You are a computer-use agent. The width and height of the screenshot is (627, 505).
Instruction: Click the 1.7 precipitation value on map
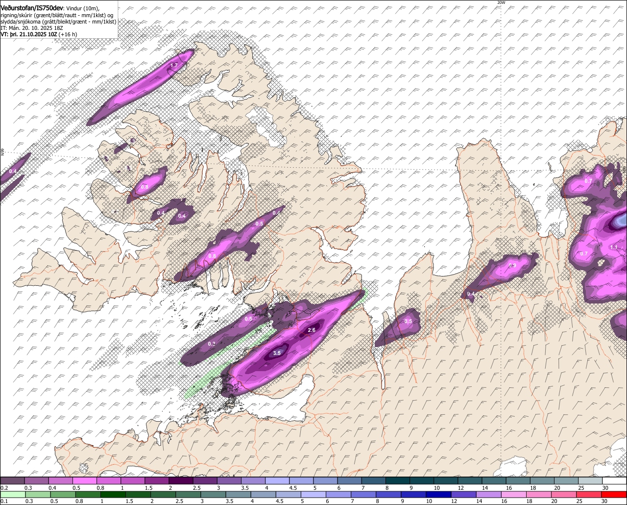coord(173,65)
